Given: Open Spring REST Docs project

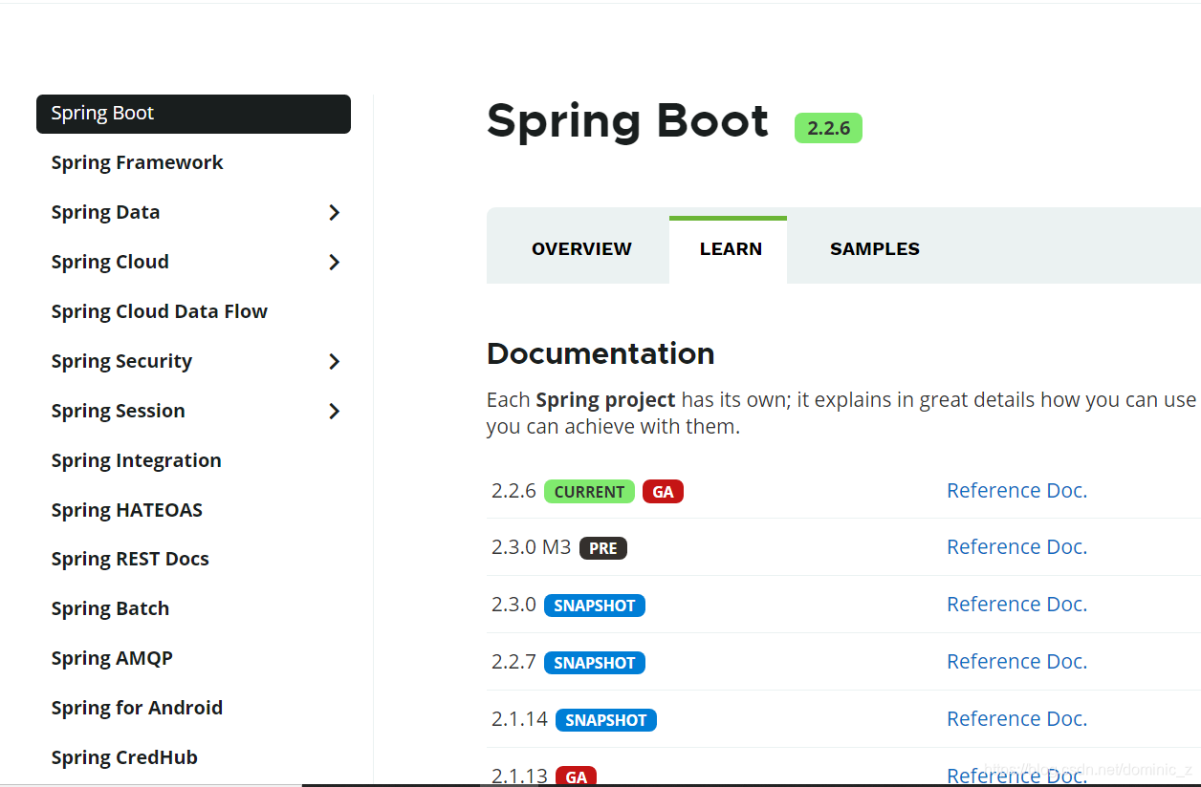Looking at the screenshot, I should click(130, 559).
